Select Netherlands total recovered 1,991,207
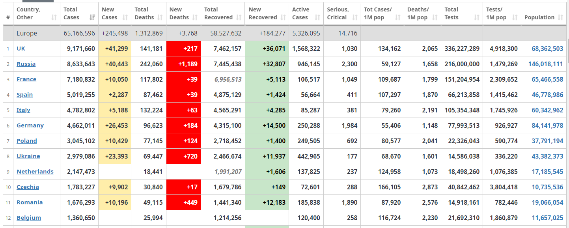Viewport: 569px width, 228px height. [228, 172]
